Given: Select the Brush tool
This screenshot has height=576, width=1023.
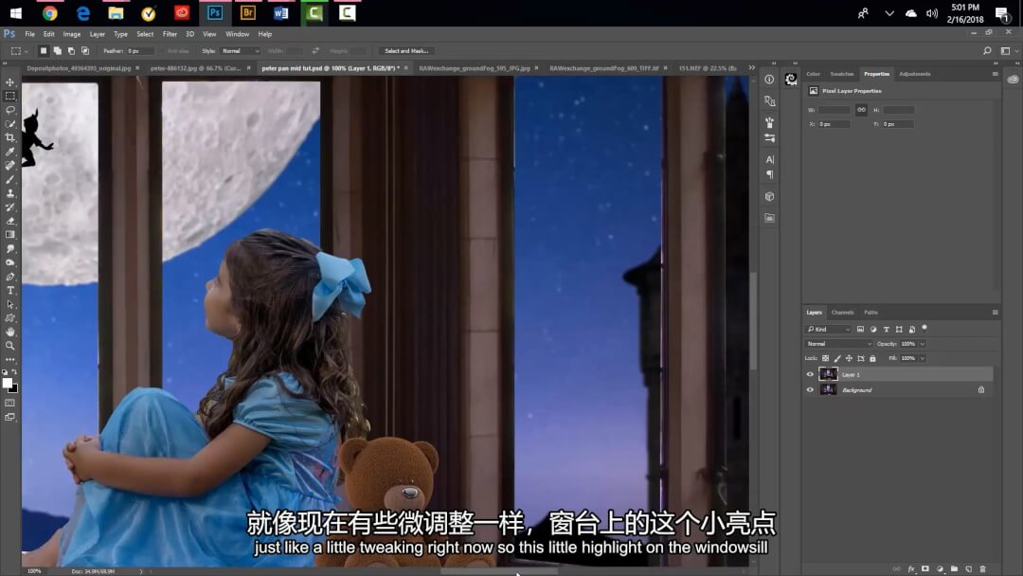Looking at the screenshot, I should (10, 179).
